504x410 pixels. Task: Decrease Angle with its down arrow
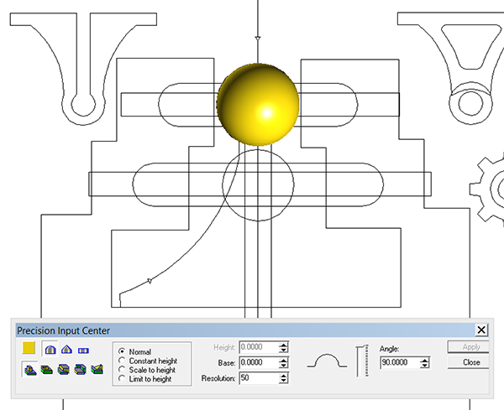click(424, 365)
